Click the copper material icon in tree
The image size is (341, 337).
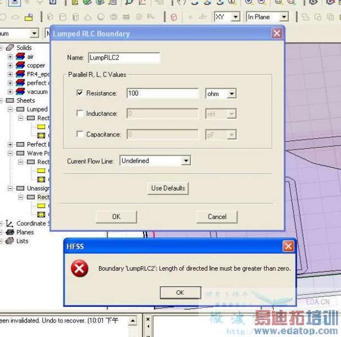click(x=20, y=65)
